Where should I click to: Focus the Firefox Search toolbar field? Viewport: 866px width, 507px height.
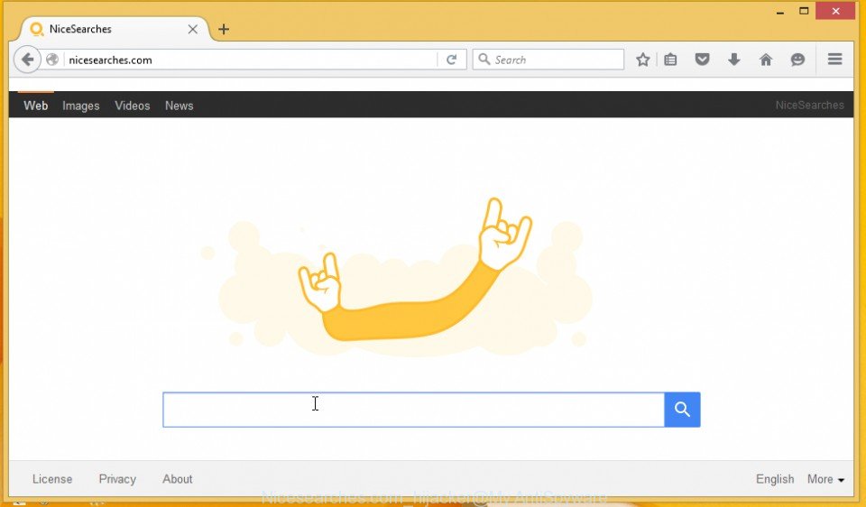(548, 60)
